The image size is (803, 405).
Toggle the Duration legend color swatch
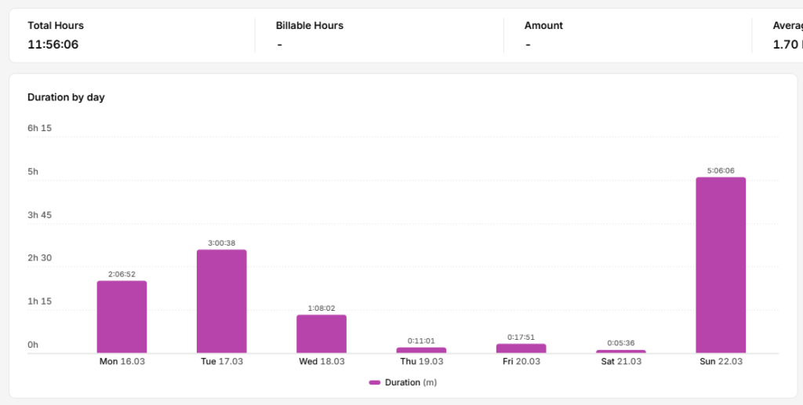click(x=374, y=382)
